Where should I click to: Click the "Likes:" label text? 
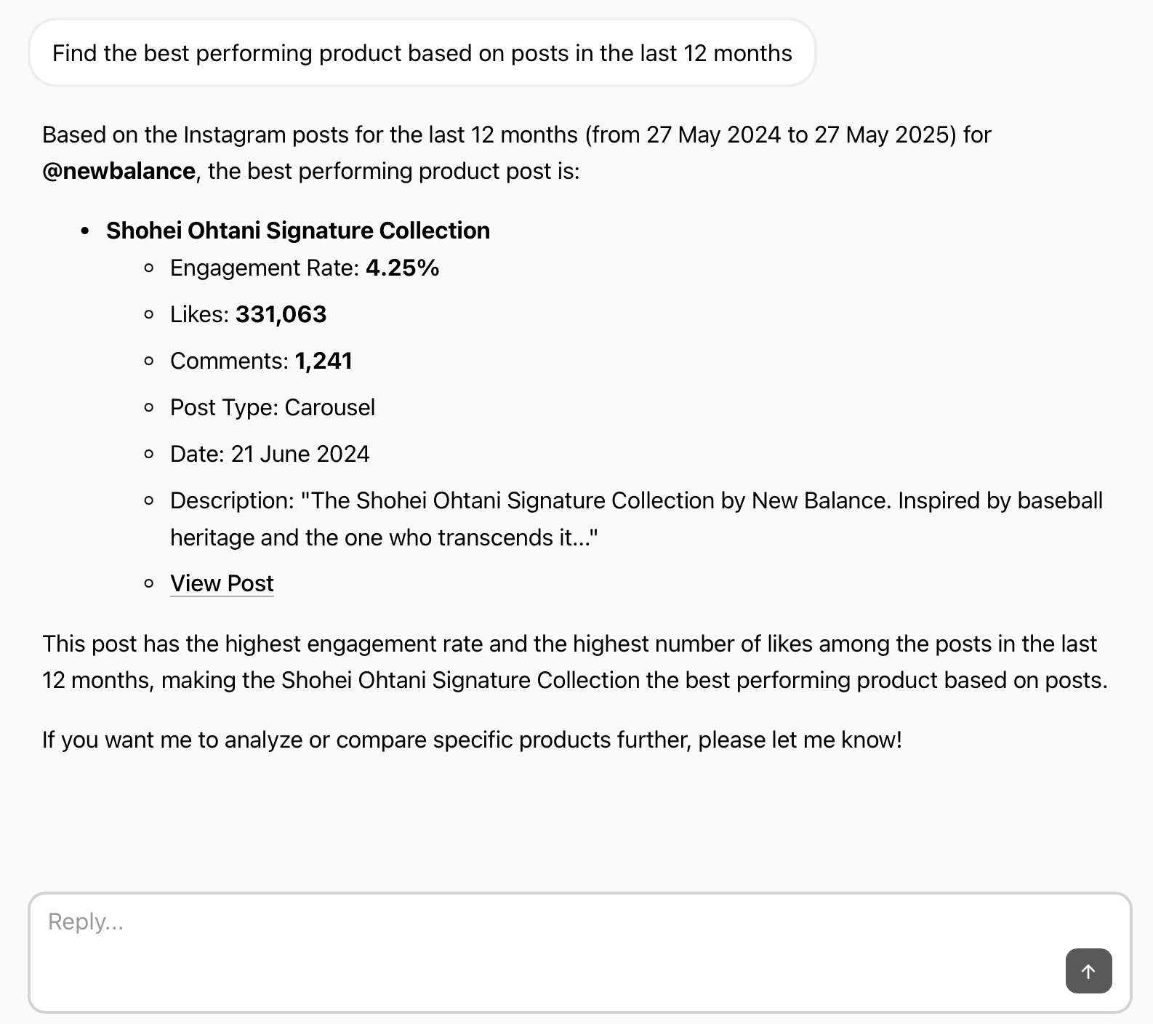tap(200, 314)
